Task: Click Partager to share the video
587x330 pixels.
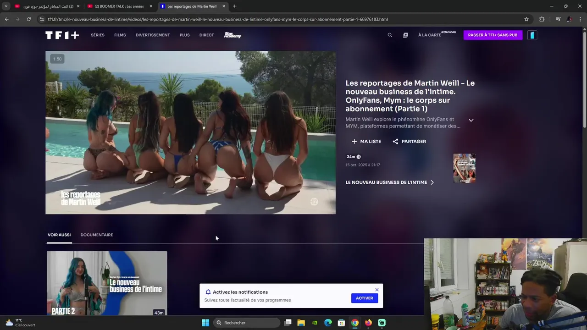Action: pyautogui.click(x=410, y=142)
